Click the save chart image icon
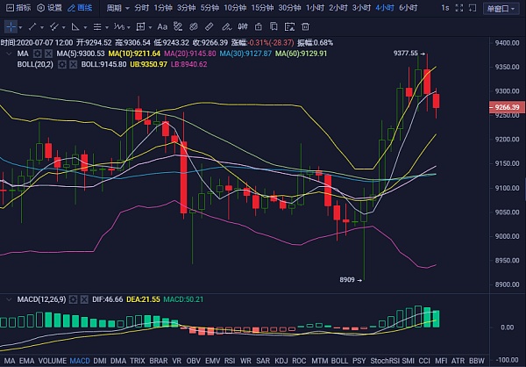Image resolution: width=526 pixels, height=367 pixels. point(289,26)
